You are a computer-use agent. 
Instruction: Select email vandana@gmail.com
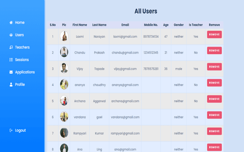[x=125, y=117]
